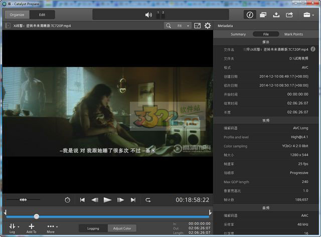Click the shuttle scrub control
The height and width of the screenshot is (237, 321).
pos(23,200)
